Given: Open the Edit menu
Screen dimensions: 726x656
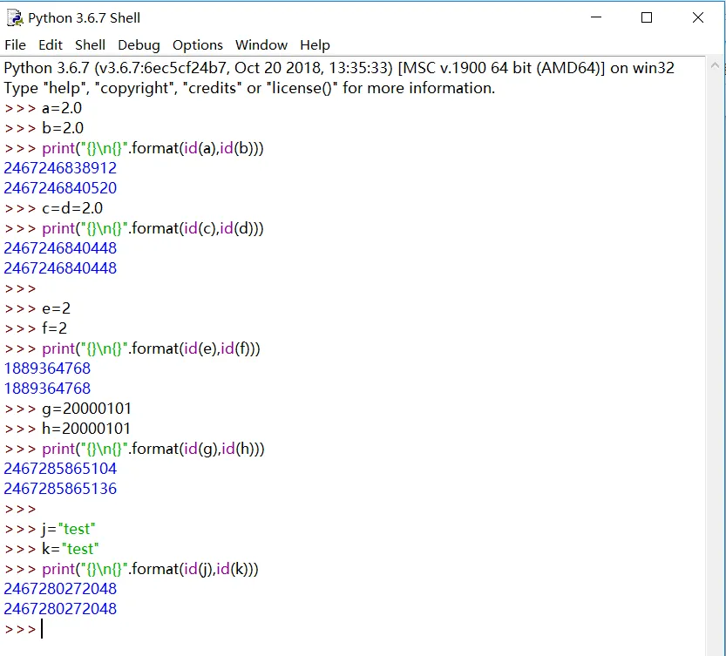Looking at the screenshot, I should (50, 45).
